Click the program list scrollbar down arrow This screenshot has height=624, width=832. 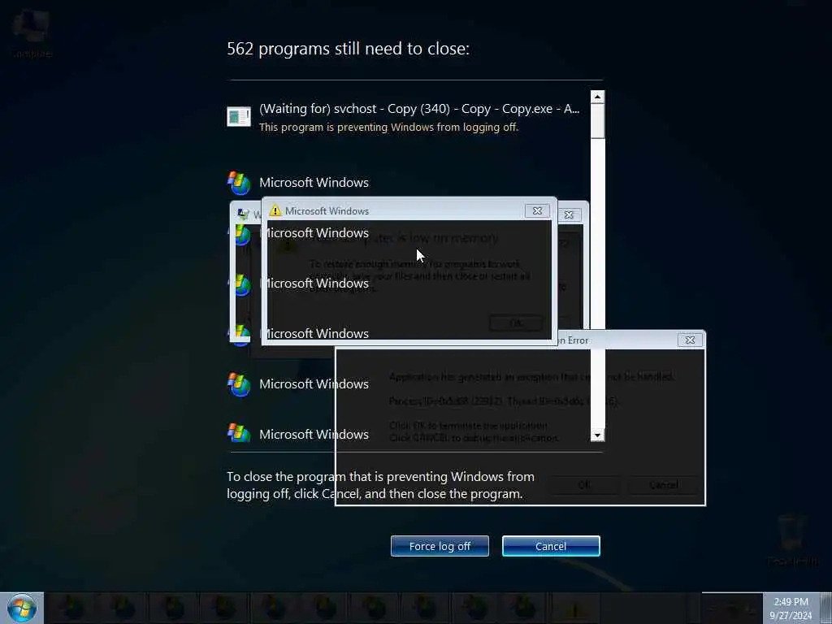(x=597, y=435)
